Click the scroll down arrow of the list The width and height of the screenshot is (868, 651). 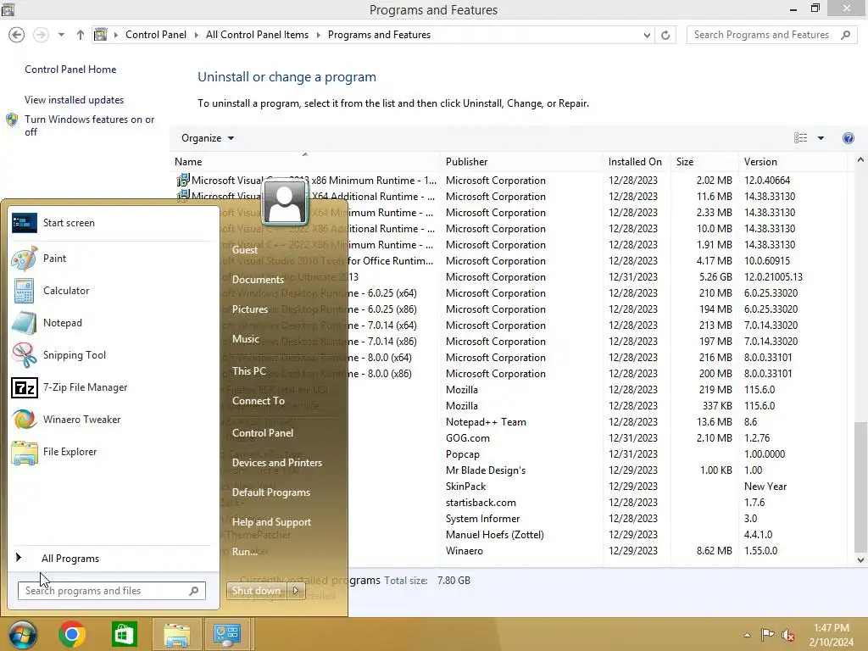click(x=860, y=559)
